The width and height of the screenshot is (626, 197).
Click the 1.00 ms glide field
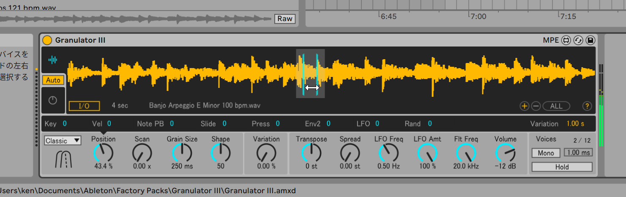click(578, 153)
